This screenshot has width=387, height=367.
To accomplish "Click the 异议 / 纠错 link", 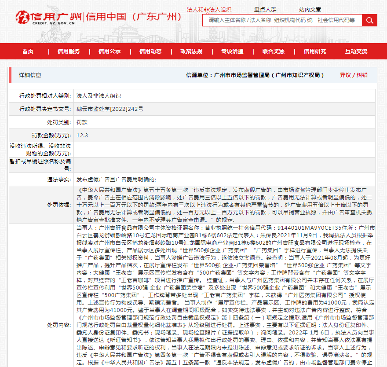I will [x=354, y=75].
